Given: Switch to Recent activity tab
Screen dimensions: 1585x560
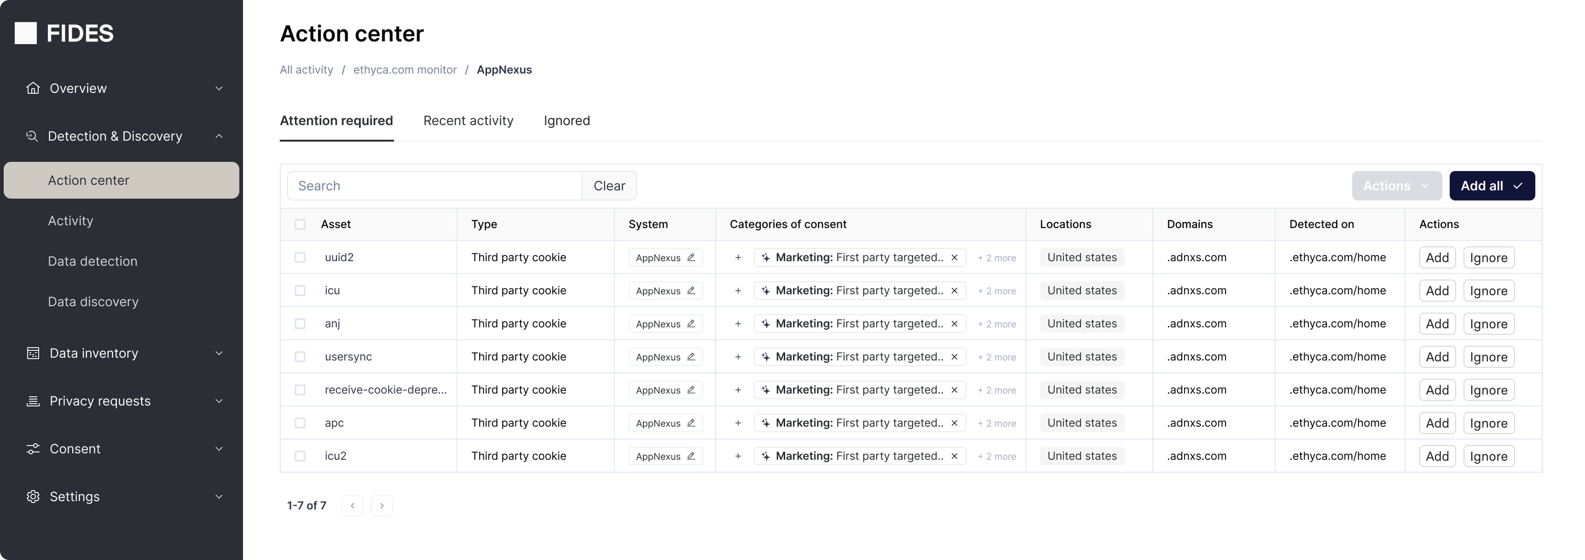Looking at the screenshot, I should 468,120.
